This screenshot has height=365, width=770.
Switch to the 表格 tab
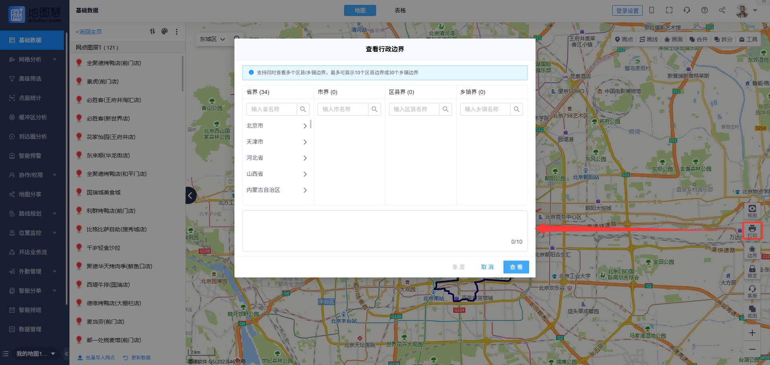point(400,10)
